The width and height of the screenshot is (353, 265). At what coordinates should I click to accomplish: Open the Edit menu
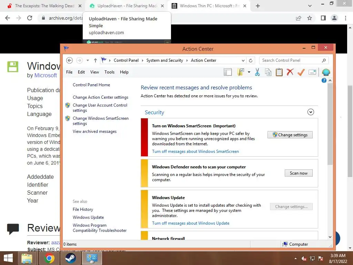click(x=81, y=72)
